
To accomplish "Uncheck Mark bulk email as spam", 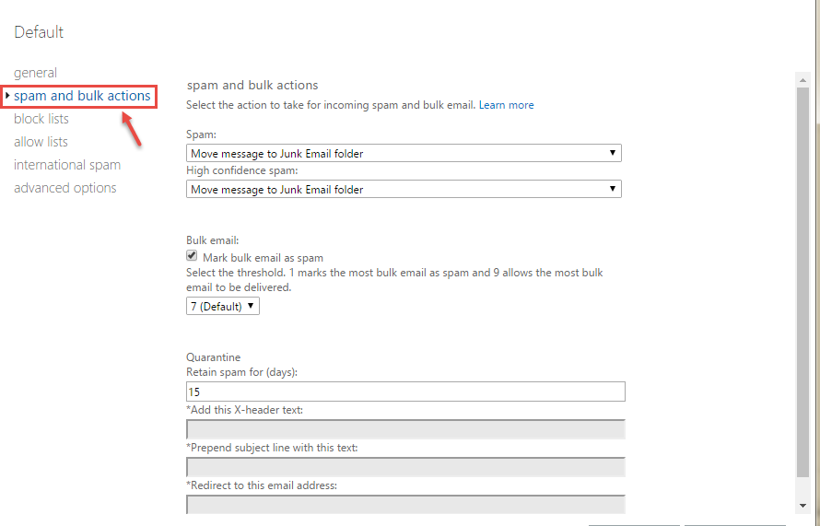I will (192, 257).
